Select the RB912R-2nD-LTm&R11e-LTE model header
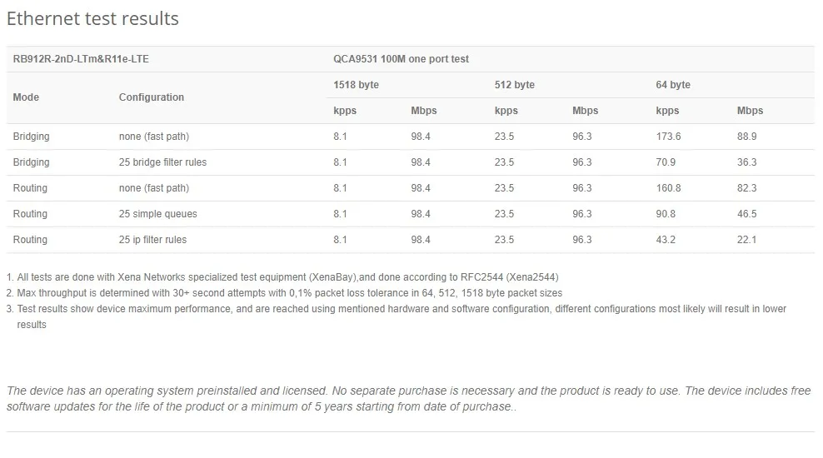The width and height of the screenshot is (823, 458). 81,59
